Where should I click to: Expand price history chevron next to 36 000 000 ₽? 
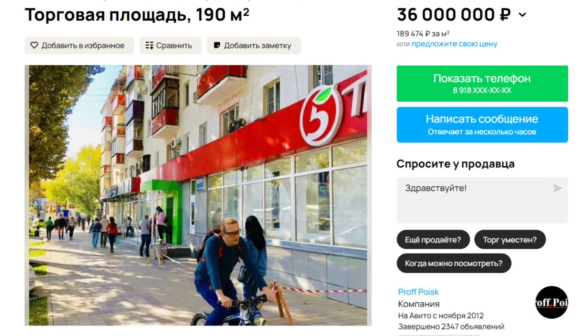pos(523,15)
